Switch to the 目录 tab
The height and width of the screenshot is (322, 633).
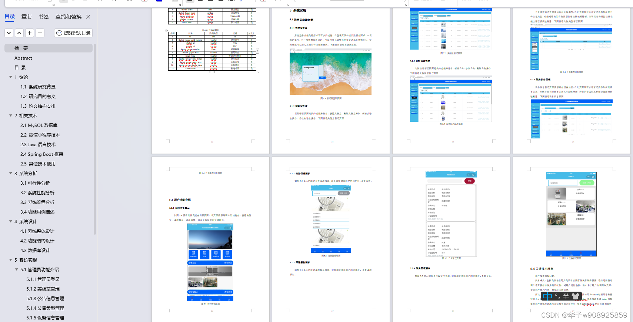coord(10,17)
